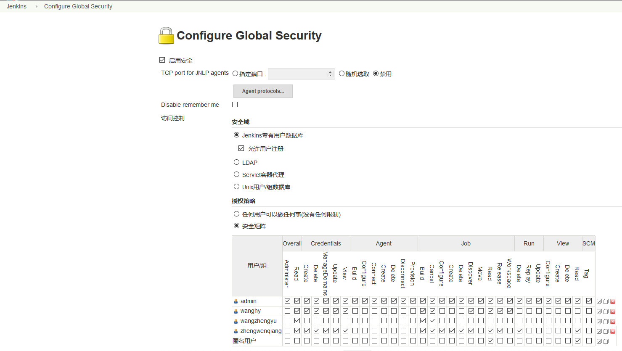Screen dimensions: 622x351
Task: Unselect all permissions for 匿名用户 row
Action: (606, 341)
